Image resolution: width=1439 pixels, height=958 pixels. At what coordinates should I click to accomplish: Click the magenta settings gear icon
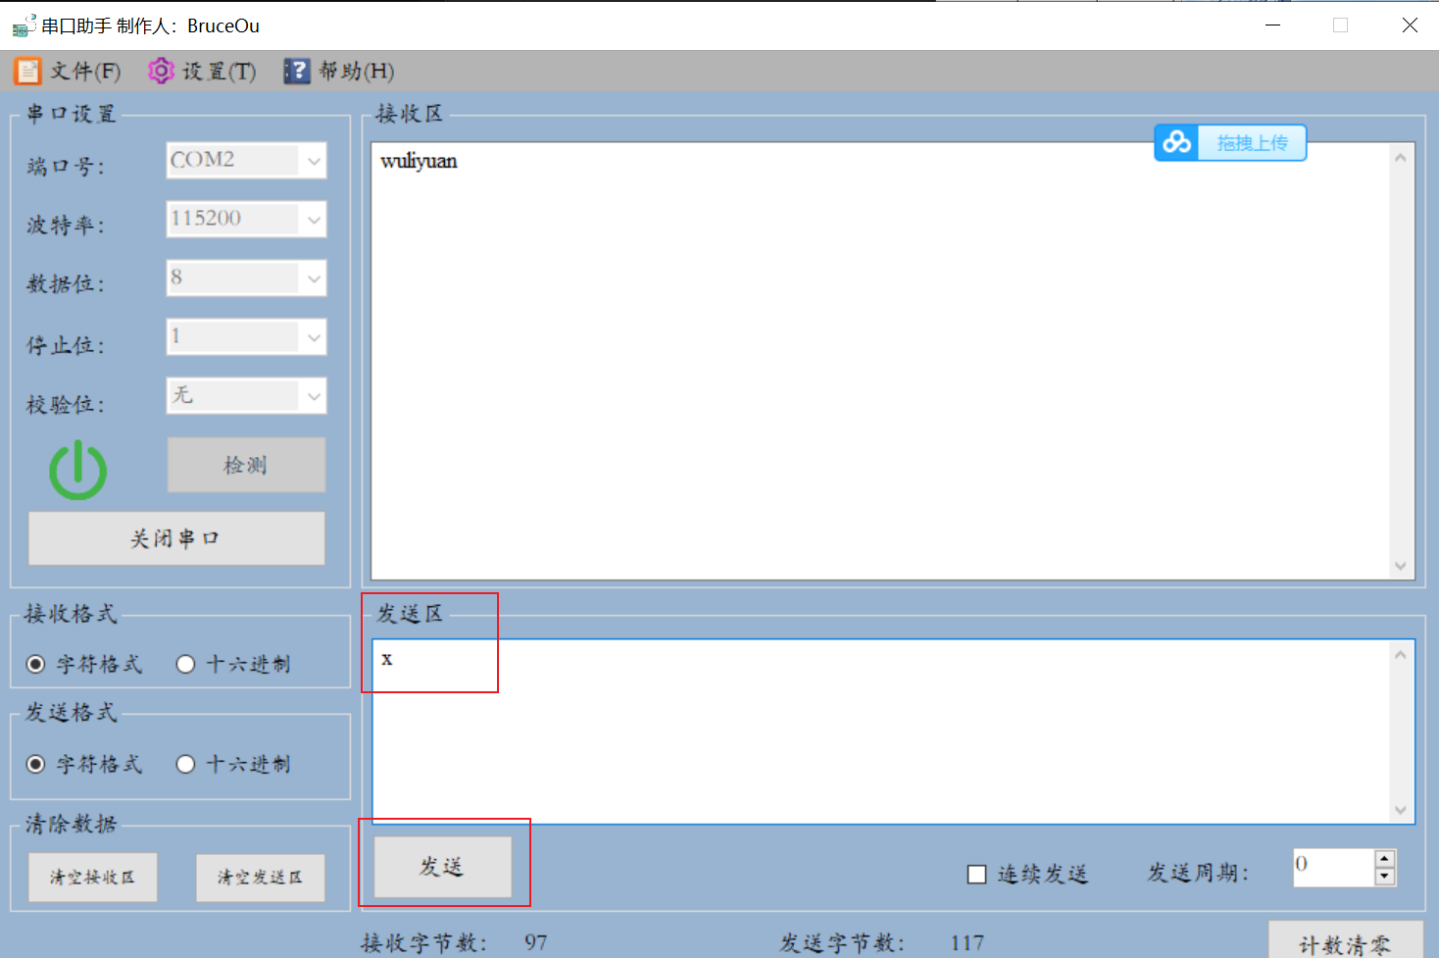(161, 71)
